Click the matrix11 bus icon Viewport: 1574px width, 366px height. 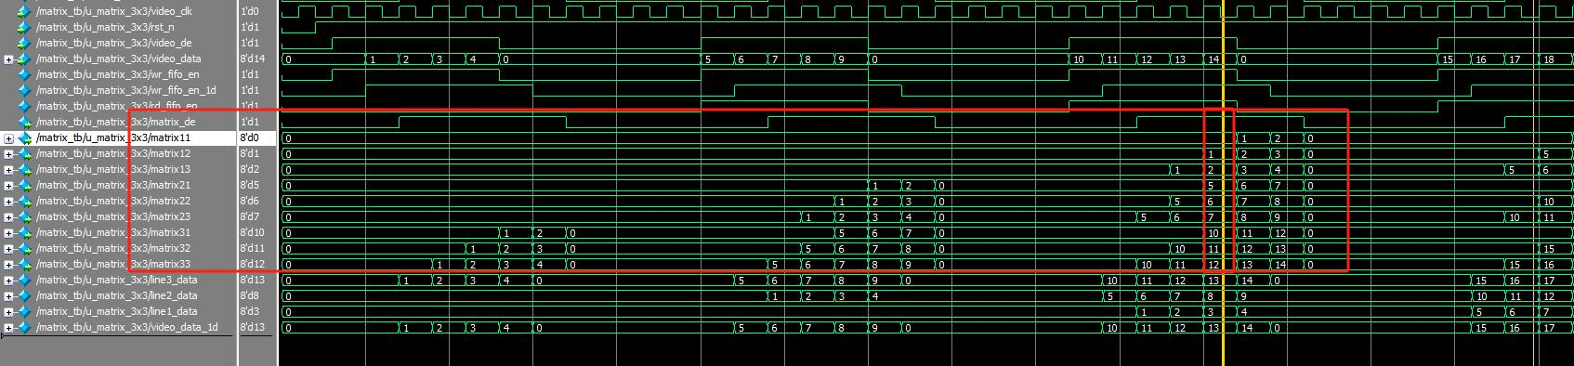click(25, 137)
